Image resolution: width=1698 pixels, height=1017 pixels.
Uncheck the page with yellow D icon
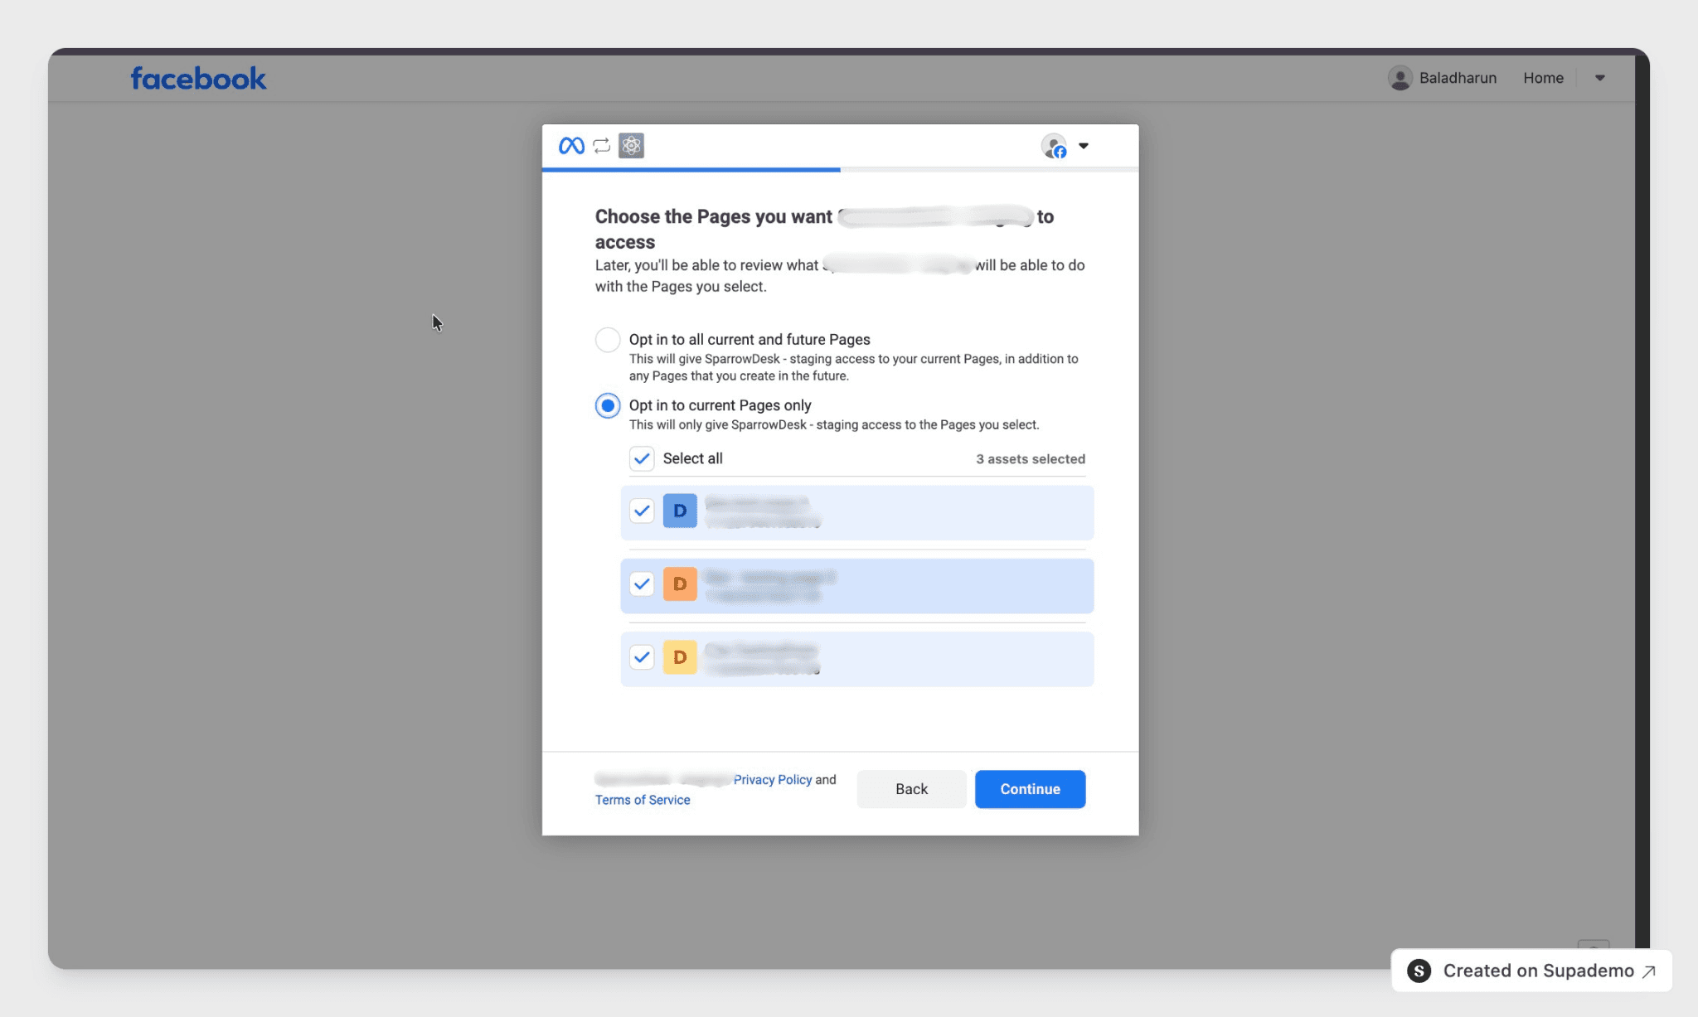point(642,657)
